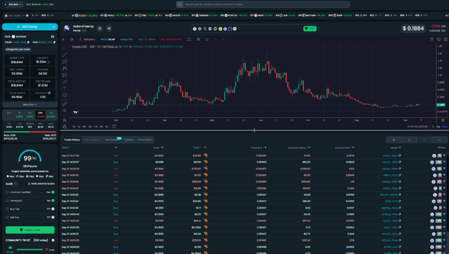
Task: Toggle tremp/SOL price pairing
Action: [x=126, y=40]
